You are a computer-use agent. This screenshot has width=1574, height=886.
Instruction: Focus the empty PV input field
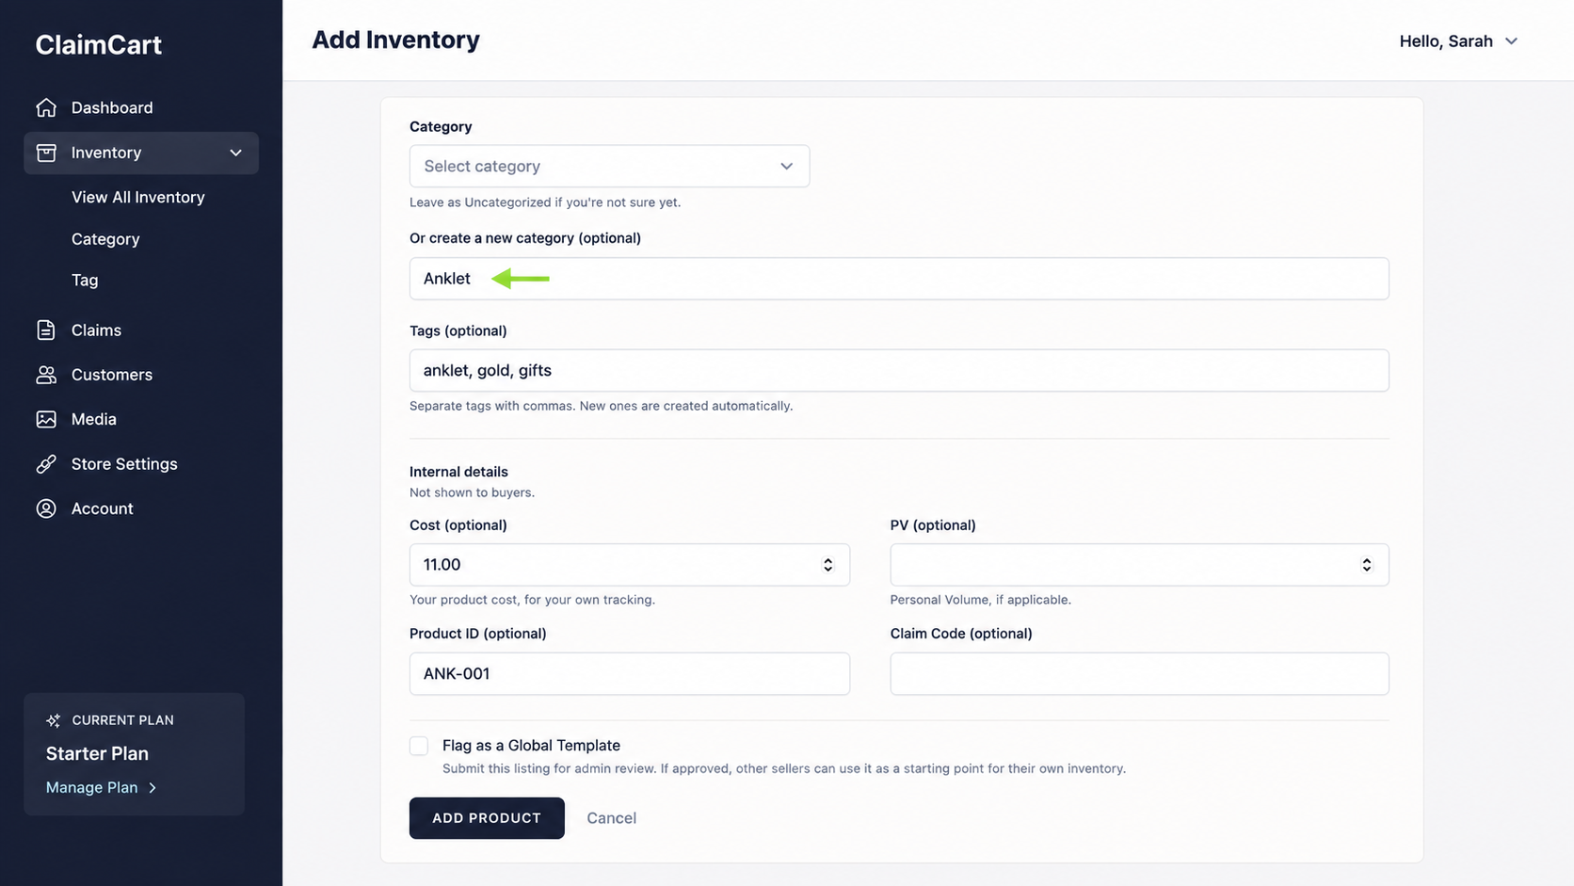1139,565
